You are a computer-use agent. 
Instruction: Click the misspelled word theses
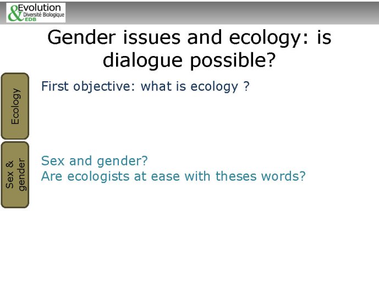point(236,176)
